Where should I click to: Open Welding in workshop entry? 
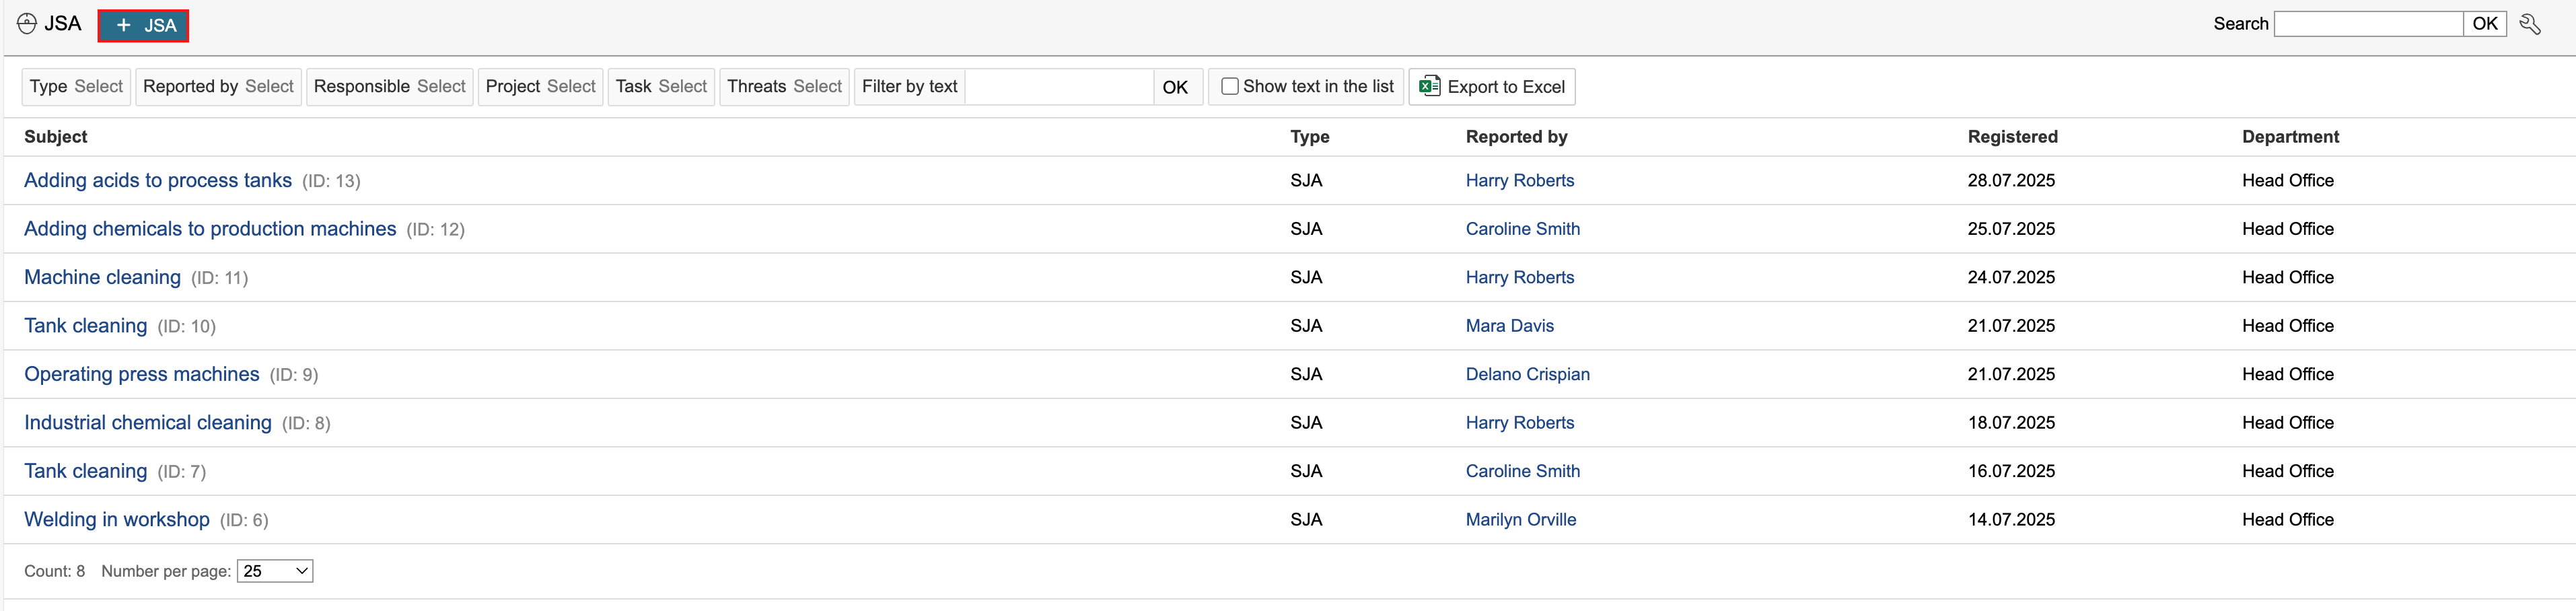tap(117, 519)
